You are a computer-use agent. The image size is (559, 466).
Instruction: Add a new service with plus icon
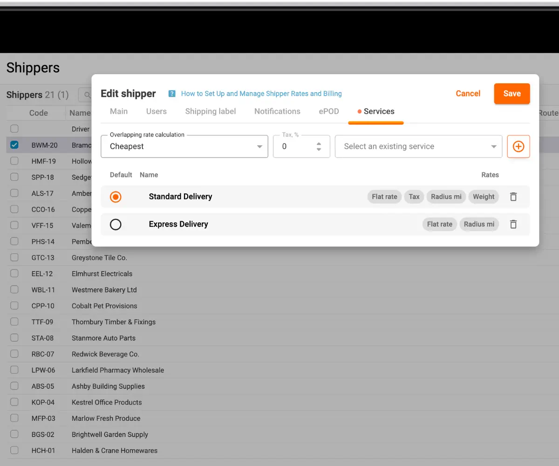pyautogui.click(x=518, y=146)
